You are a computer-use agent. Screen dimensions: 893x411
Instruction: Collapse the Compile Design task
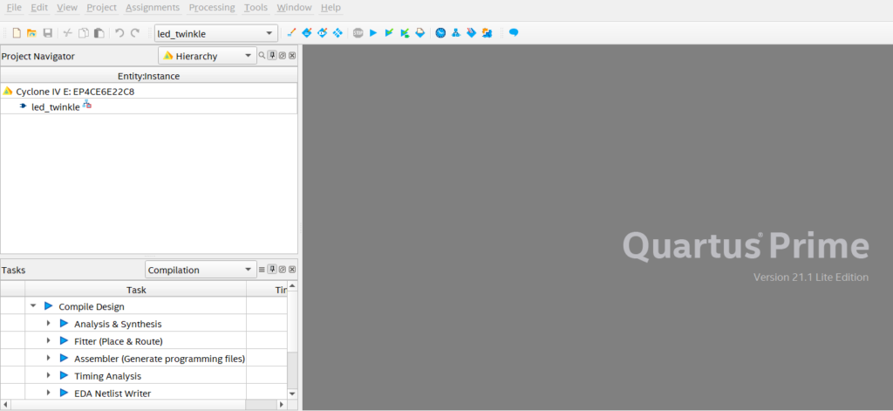(33, 306)
